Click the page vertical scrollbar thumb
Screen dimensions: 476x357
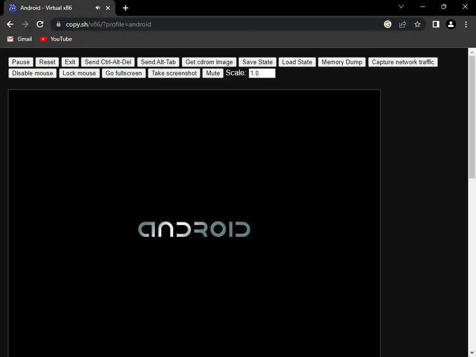pos(472,117)
